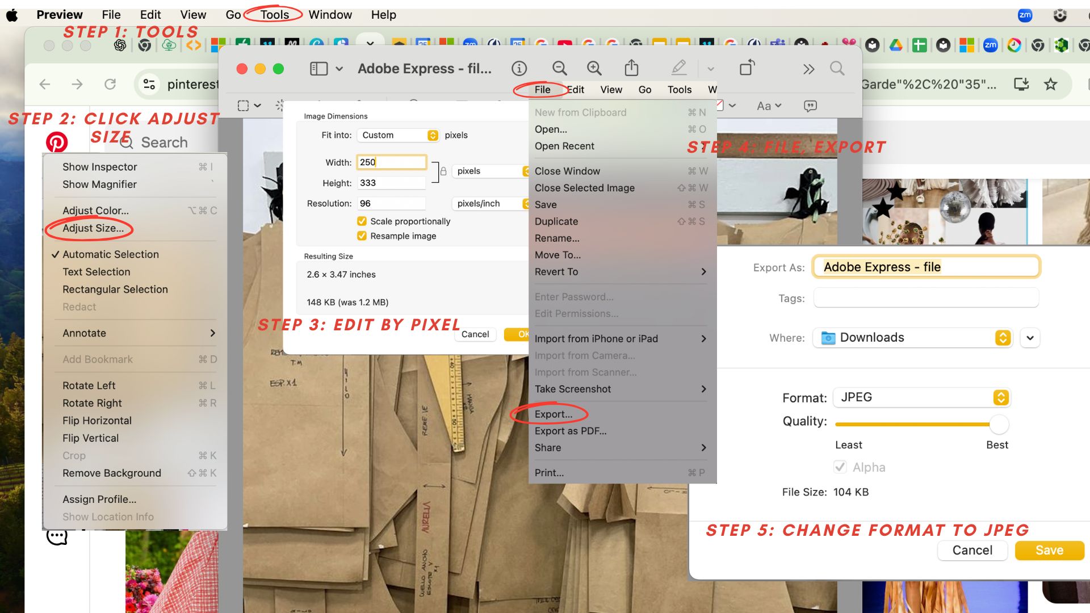Click the Share icon in Preview toolbar
The height and width of the screenshot is (613, 1090).
click(x=631, y=69)
